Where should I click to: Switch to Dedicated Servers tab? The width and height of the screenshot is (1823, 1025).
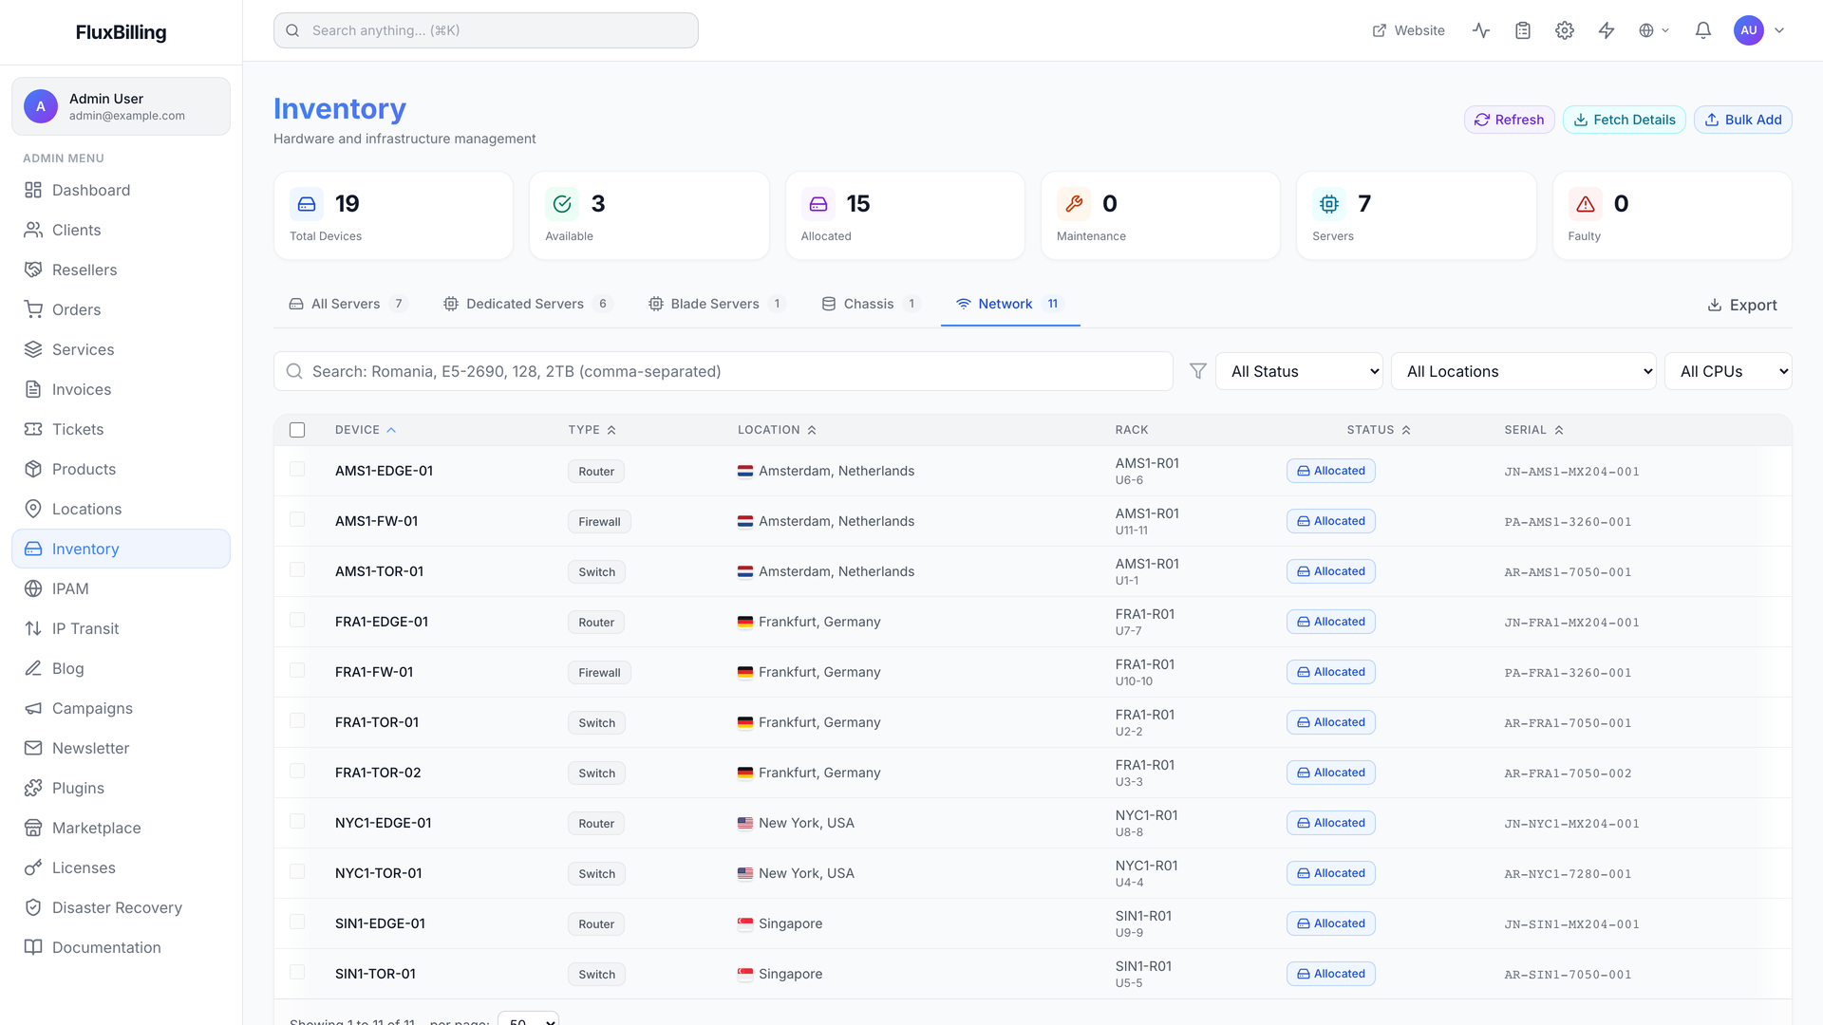pos(527,304)
